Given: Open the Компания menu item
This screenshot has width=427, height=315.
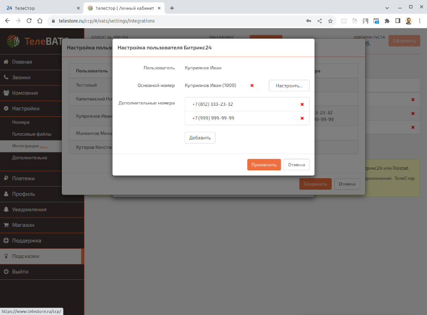Looking at the screenshot, I should click(x=31, y=93).
